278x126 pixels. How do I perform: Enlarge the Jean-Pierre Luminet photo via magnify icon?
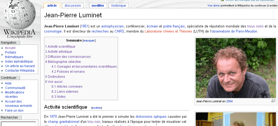click(x=273, y=101)
